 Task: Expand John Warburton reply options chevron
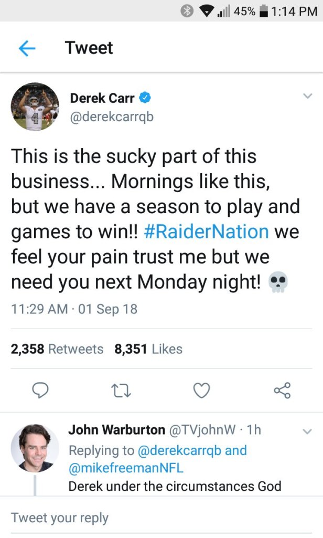point(307,431)
